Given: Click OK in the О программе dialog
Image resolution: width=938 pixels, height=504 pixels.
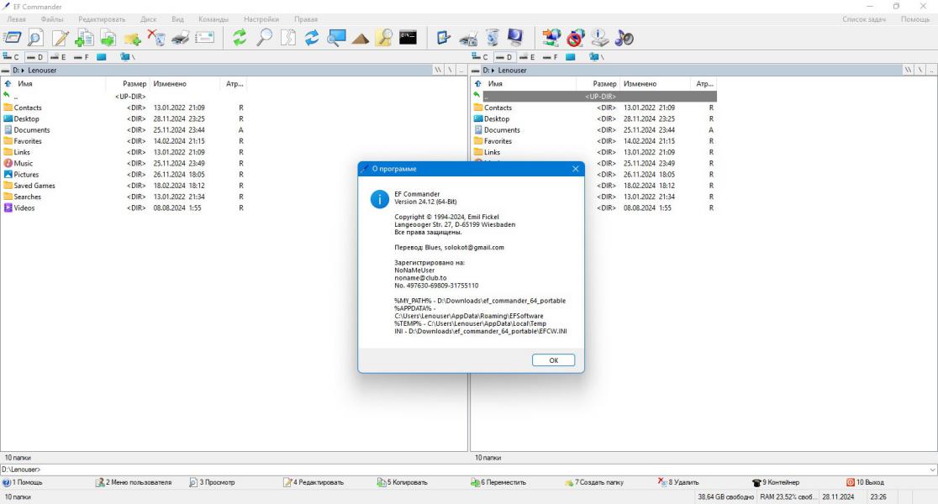Looking at the screenshot, I should (553, 360).
